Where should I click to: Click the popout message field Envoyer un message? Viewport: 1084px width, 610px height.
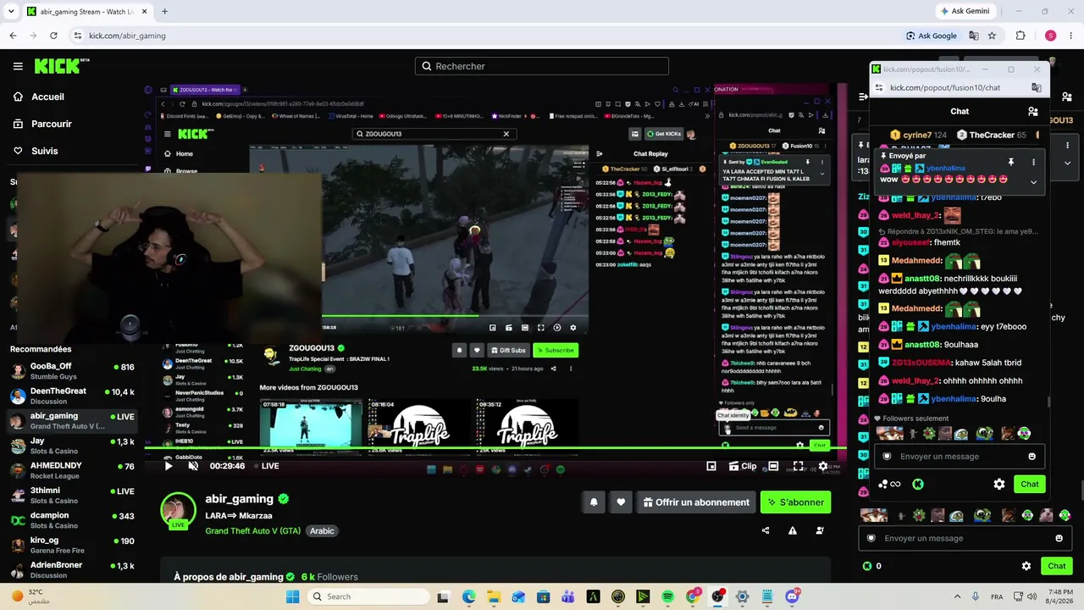(x=959, y=457)
